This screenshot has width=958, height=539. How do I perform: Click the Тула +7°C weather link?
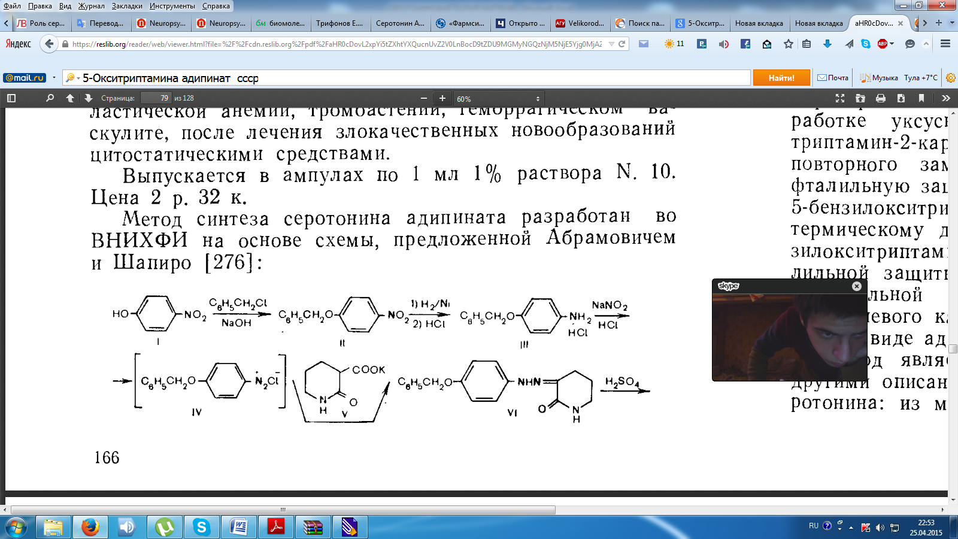[x=921, y=78]
